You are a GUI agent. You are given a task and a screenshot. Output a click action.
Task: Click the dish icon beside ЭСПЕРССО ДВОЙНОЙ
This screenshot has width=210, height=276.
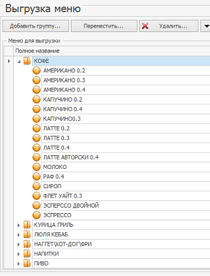point(36,205)
